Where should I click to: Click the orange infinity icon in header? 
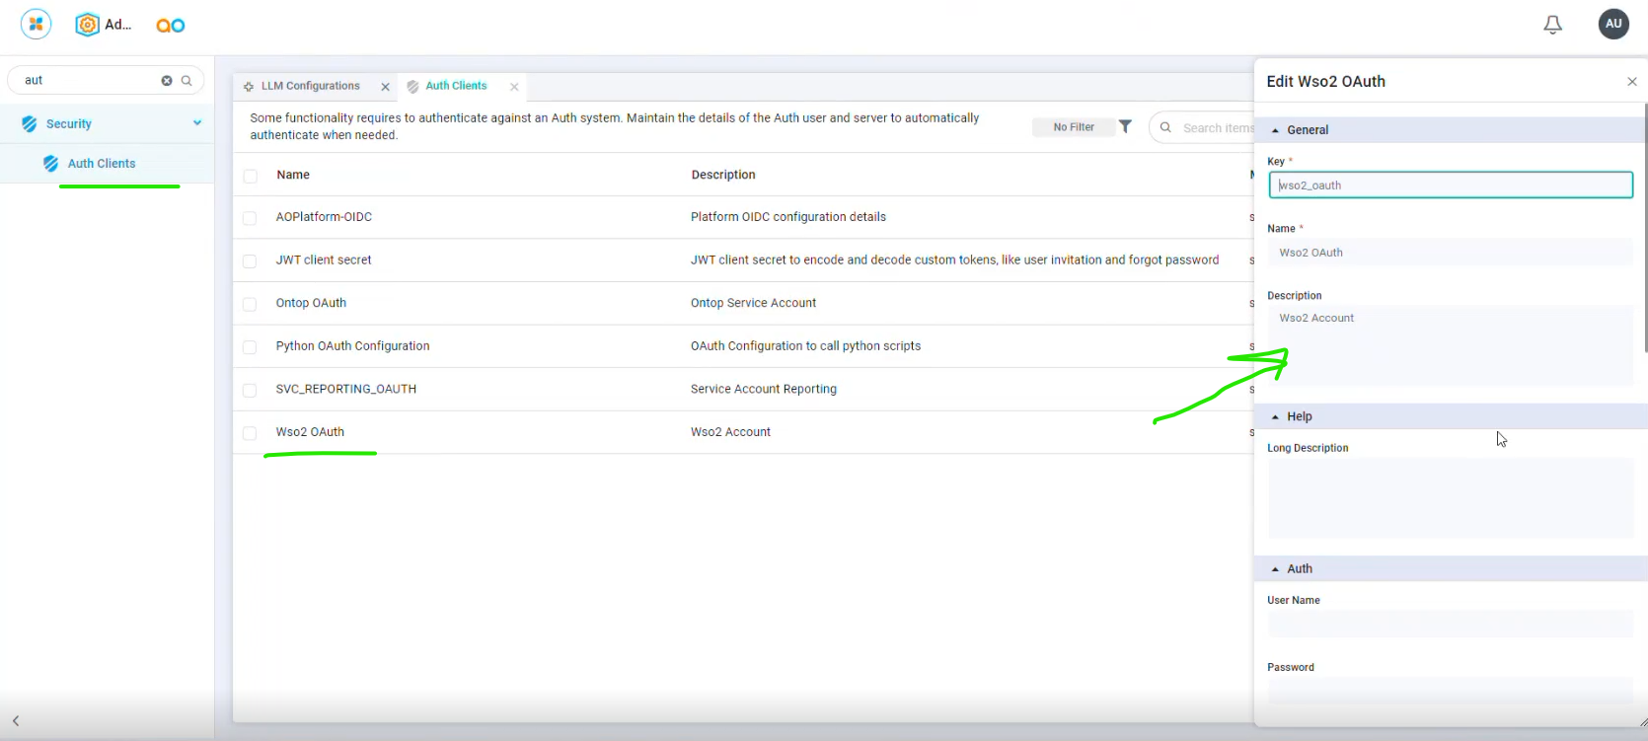[170, 26]
